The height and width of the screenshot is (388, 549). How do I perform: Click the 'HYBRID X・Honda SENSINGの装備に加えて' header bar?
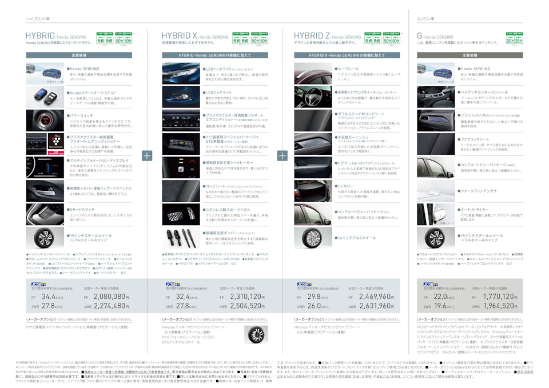347,55
